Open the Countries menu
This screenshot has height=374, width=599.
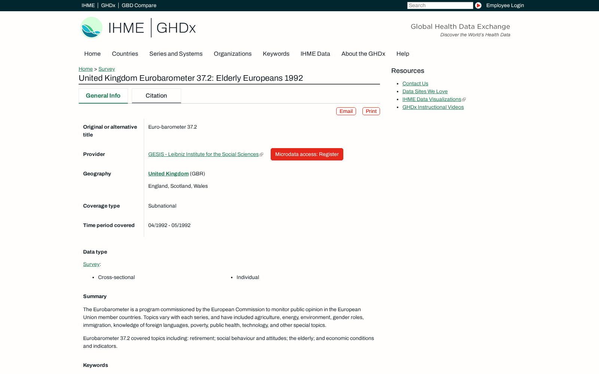(x=125, y=54)
